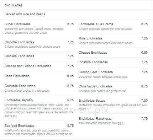The height and width of the screenshot is (140, 153).
Task: Click the Cheese Enchiladas title
Action: click(x=93, y=53)
